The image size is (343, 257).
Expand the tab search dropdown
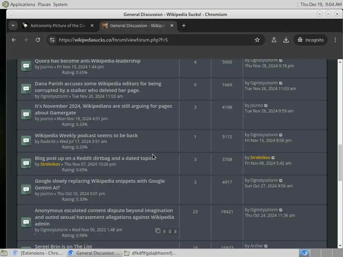(13, 25)
